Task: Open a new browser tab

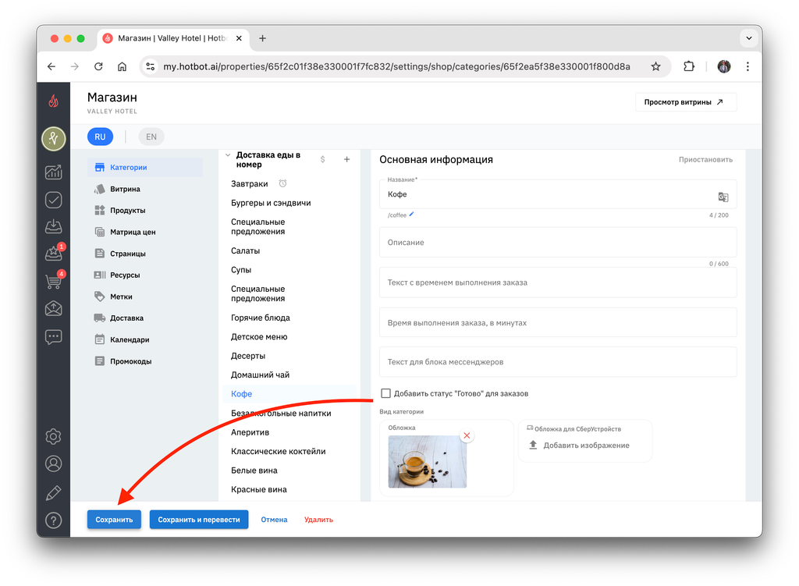Action: click(x=262, y=38)
